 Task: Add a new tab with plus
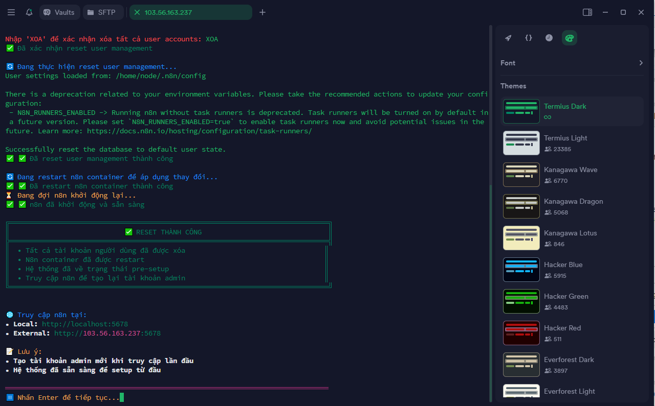263,12
